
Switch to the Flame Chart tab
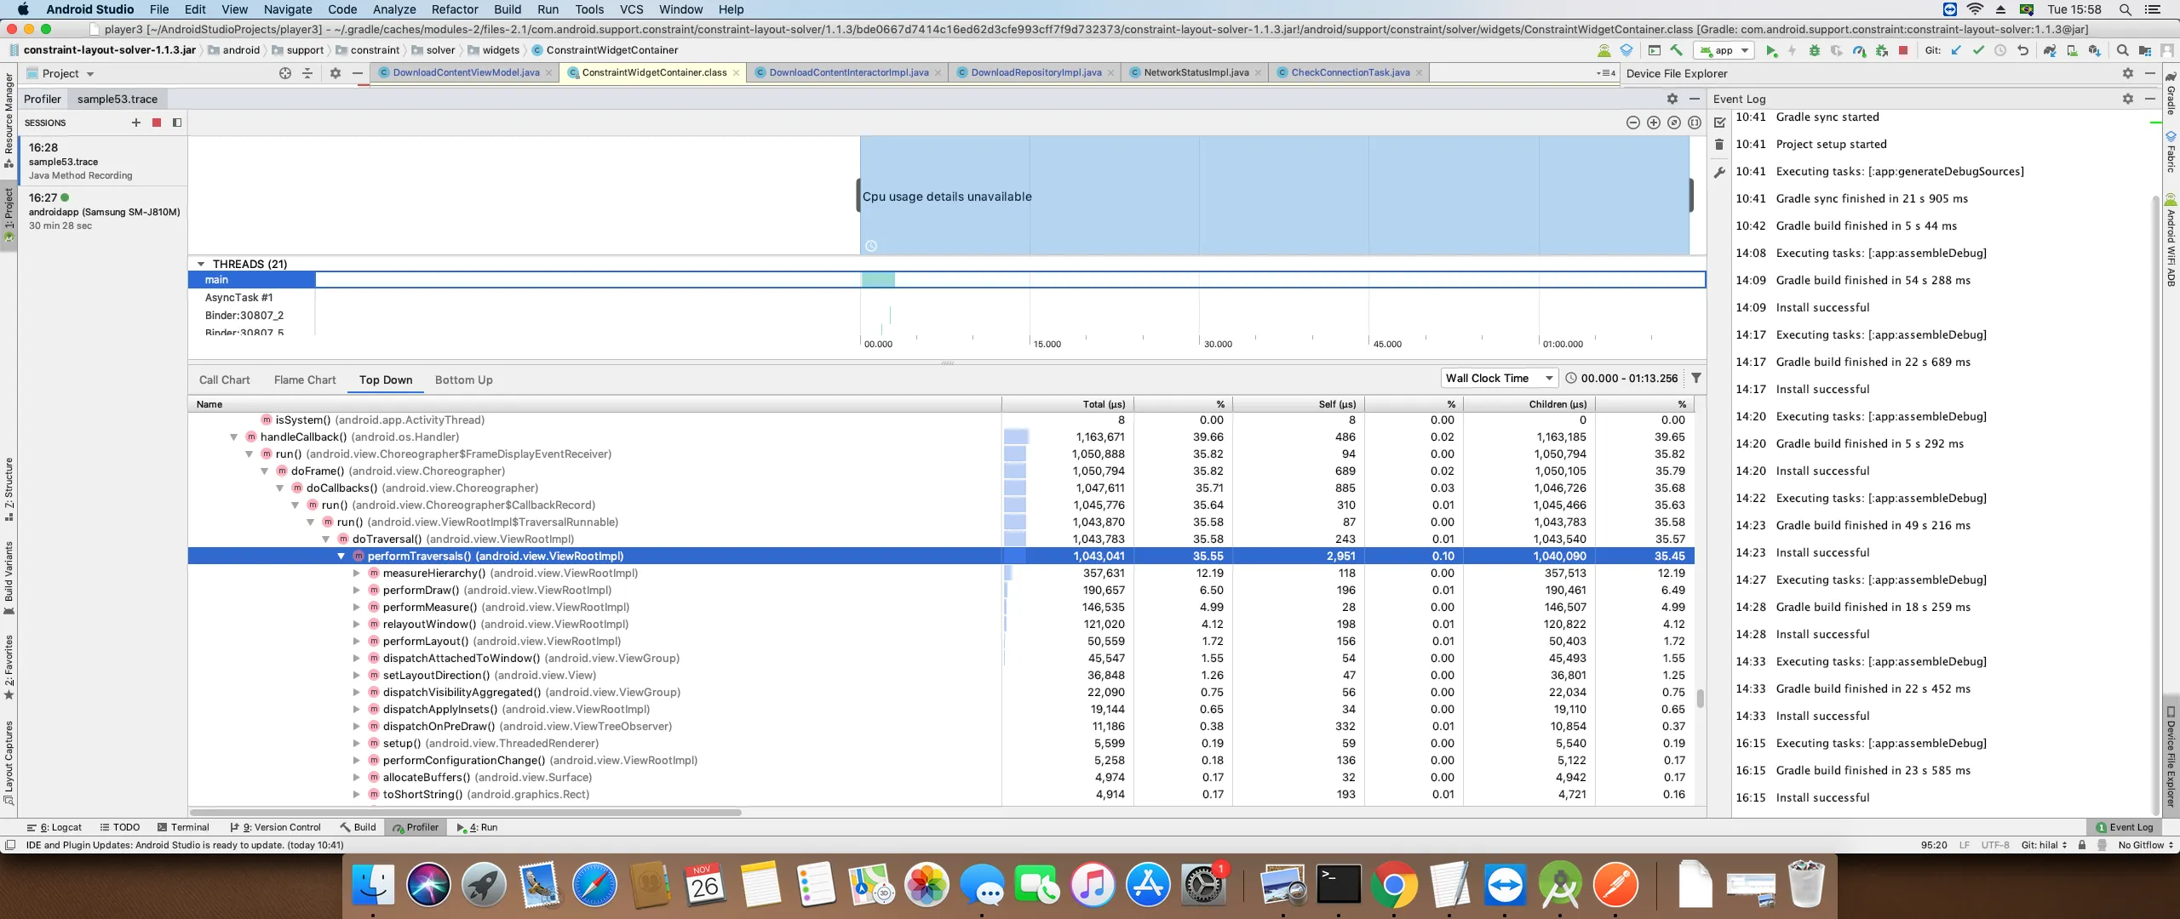click(x=305, y=380)
